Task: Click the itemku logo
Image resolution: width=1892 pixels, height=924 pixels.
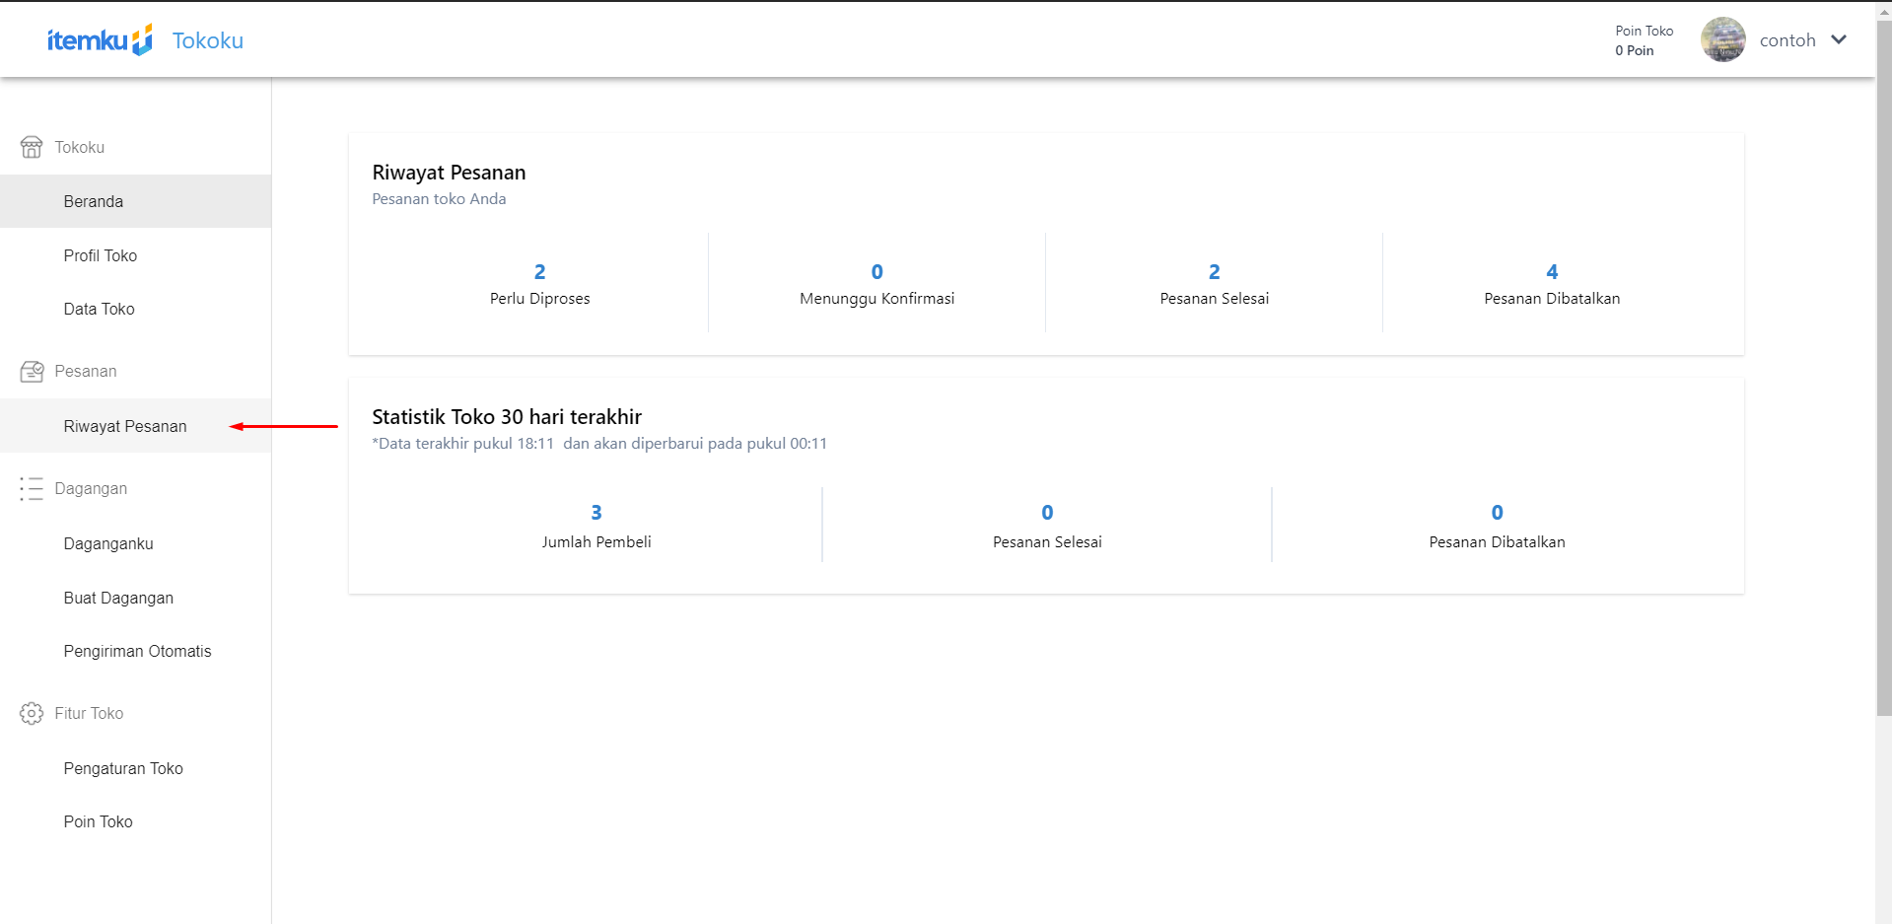Action: (x=100, y=40)
